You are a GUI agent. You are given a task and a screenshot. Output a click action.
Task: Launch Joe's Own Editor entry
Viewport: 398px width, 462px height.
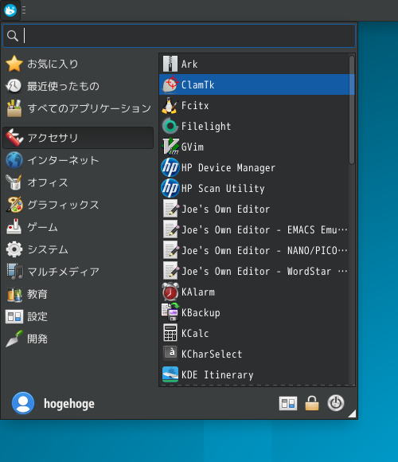tap(254, 209)
